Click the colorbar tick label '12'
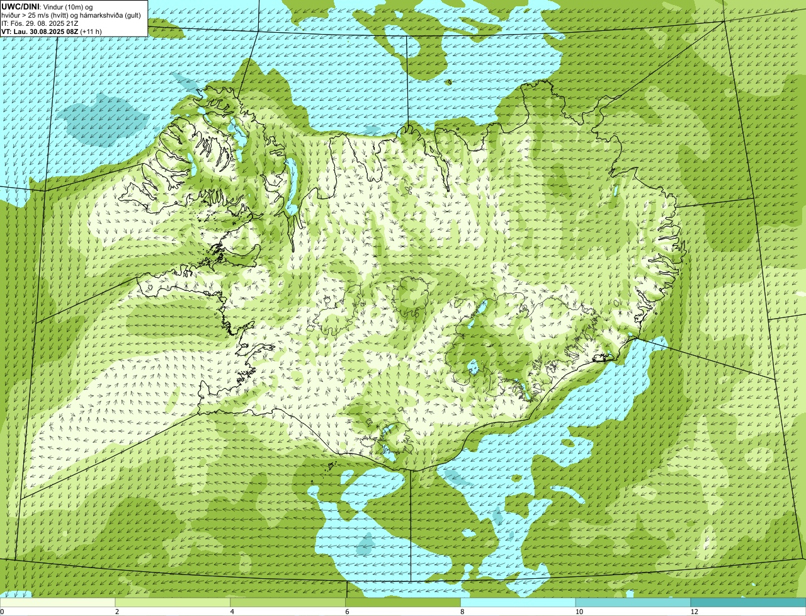Screen dimensions: 806x616 tap(694, 612)
